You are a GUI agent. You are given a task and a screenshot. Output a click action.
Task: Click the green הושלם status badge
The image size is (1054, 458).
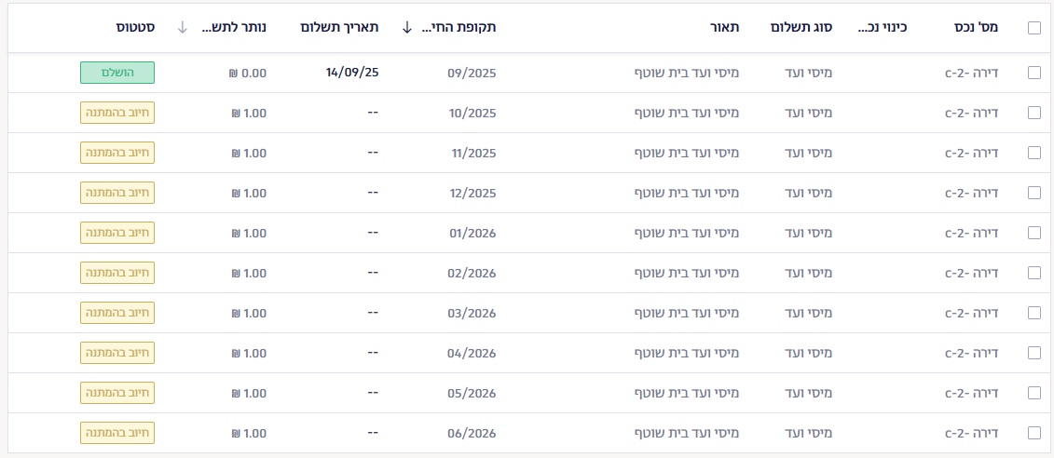click(x=117, y=73)
